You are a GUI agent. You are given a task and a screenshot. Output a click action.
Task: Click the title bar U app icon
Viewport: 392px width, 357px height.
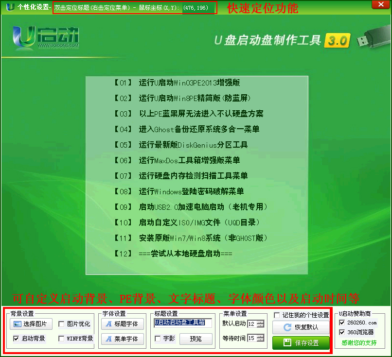pos(10,7)
